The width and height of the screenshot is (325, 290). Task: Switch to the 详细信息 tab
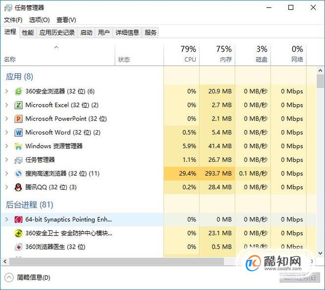point(127,32)
